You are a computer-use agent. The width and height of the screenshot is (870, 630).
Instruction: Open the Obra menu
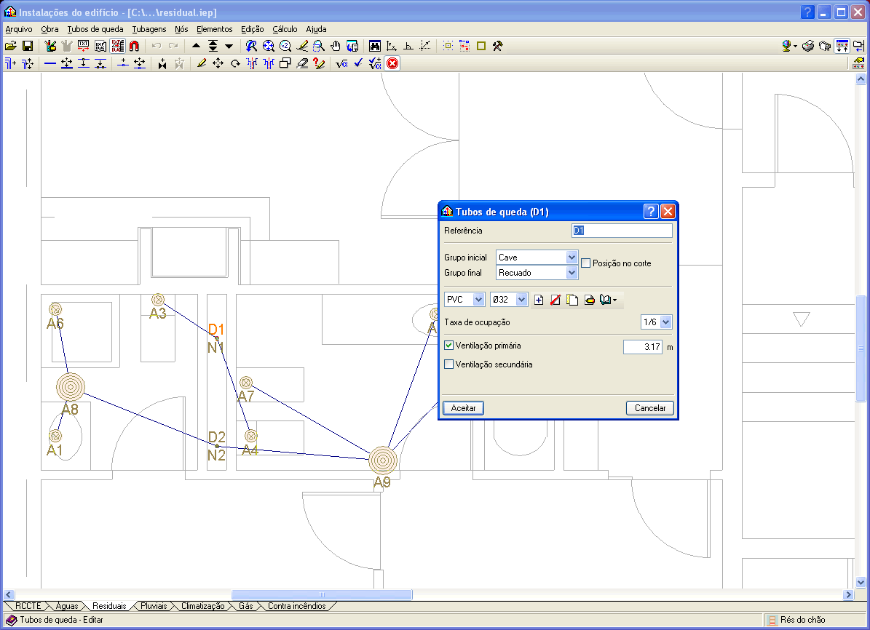[x=50, y=29]
